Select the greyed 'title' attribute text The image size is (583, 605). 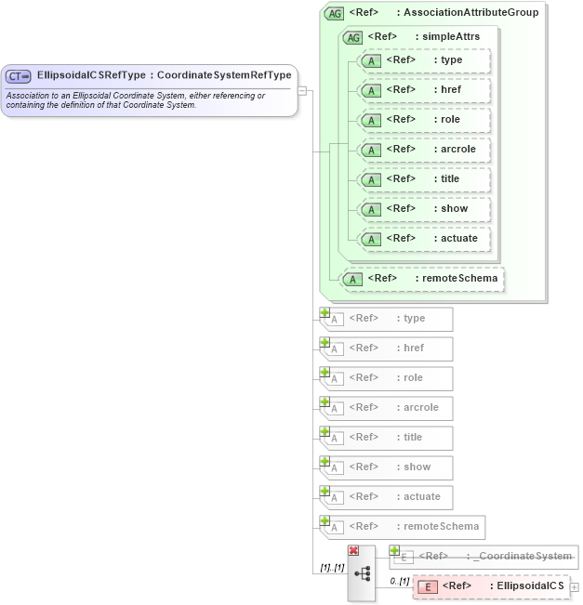click(x=413, y=437)
